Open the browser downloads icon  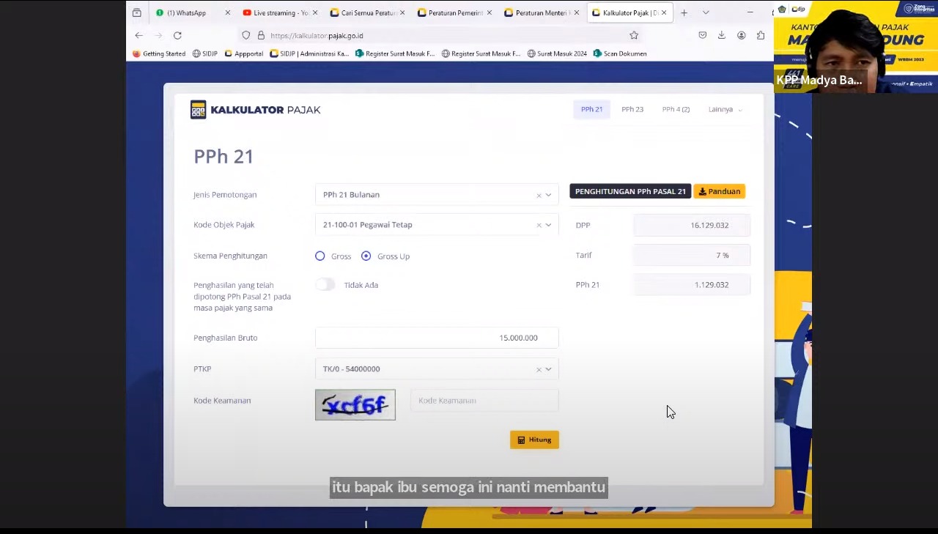pos(721,35)
